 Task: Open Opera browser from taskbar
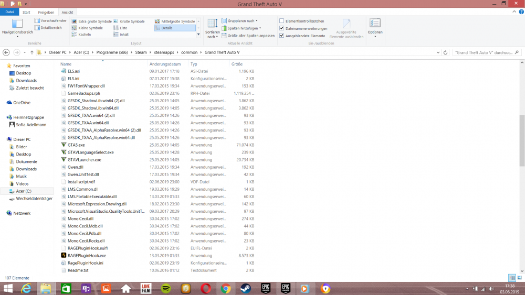[x=206, y=288]
